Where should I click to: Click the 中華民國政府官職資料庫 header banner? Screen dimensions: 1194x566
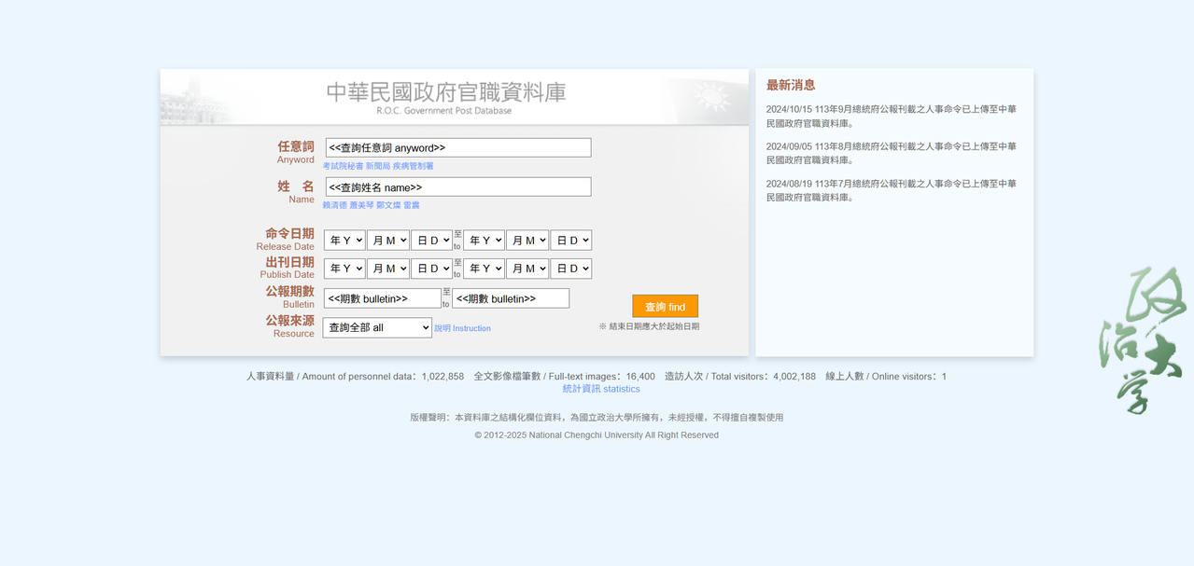pyautogui.click(x=454, y=97)
